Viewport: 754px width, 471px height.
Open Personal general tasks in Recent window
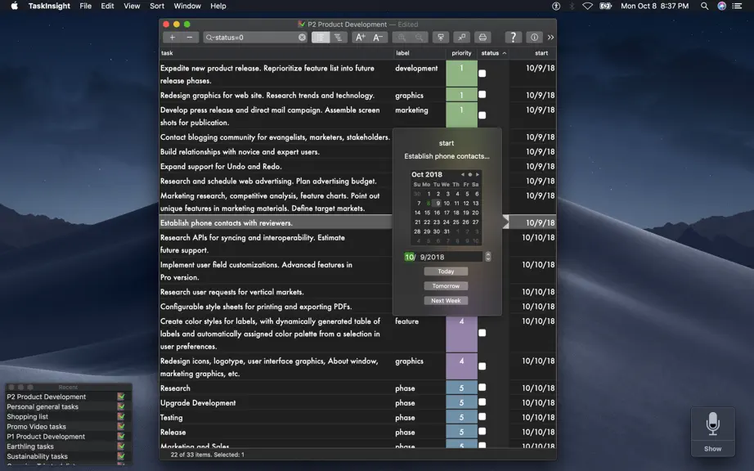pos(43,406)
